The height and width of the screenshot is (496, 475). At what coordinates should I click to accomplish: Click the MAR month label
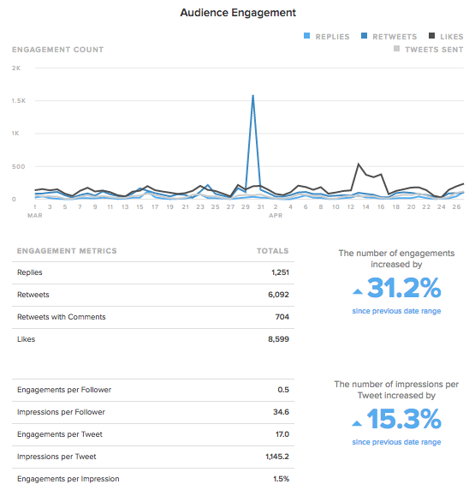click(x=35, y=215)
